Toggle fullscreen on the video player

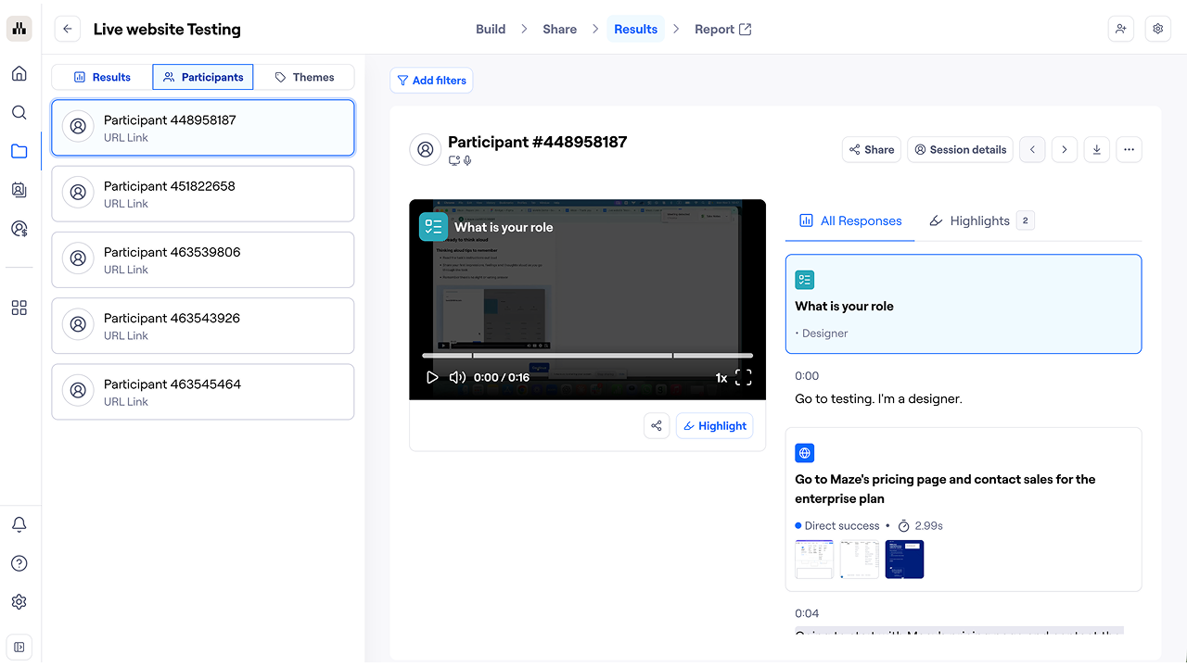tap(743, 377)
